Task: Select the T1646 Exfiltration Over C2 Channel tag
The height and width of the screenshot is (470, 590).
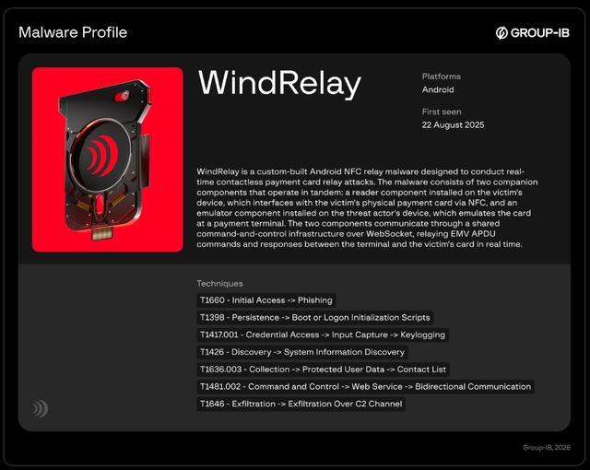Action: tap(301, 405)
